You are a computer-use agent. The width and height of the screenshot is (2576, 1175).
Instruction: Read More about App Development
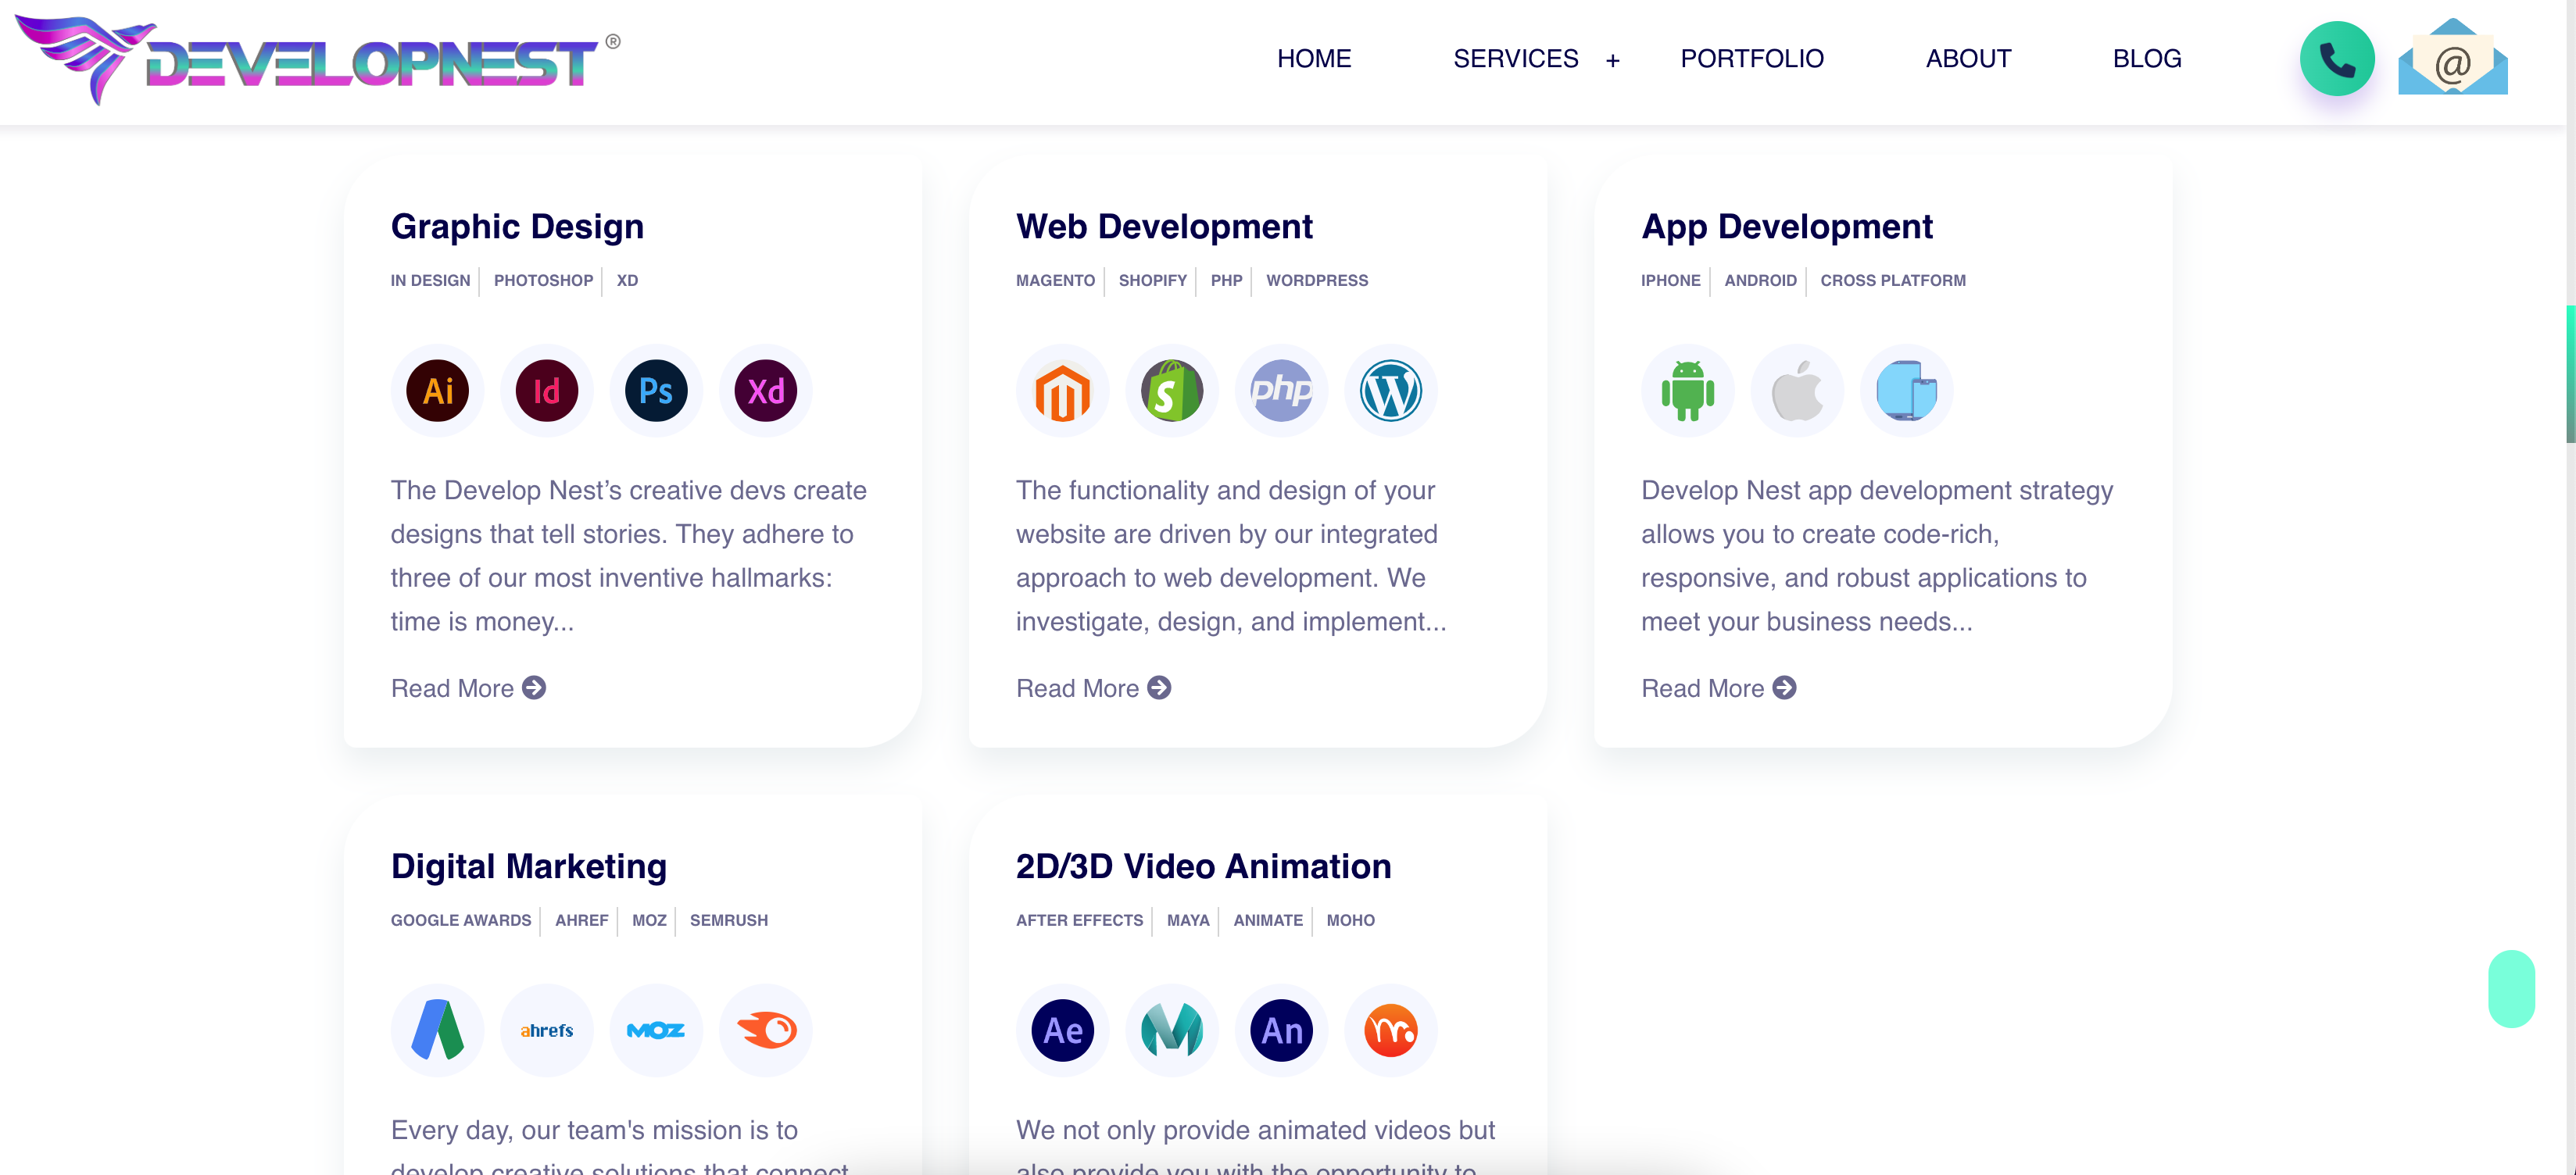click(x=1718, y=688)
